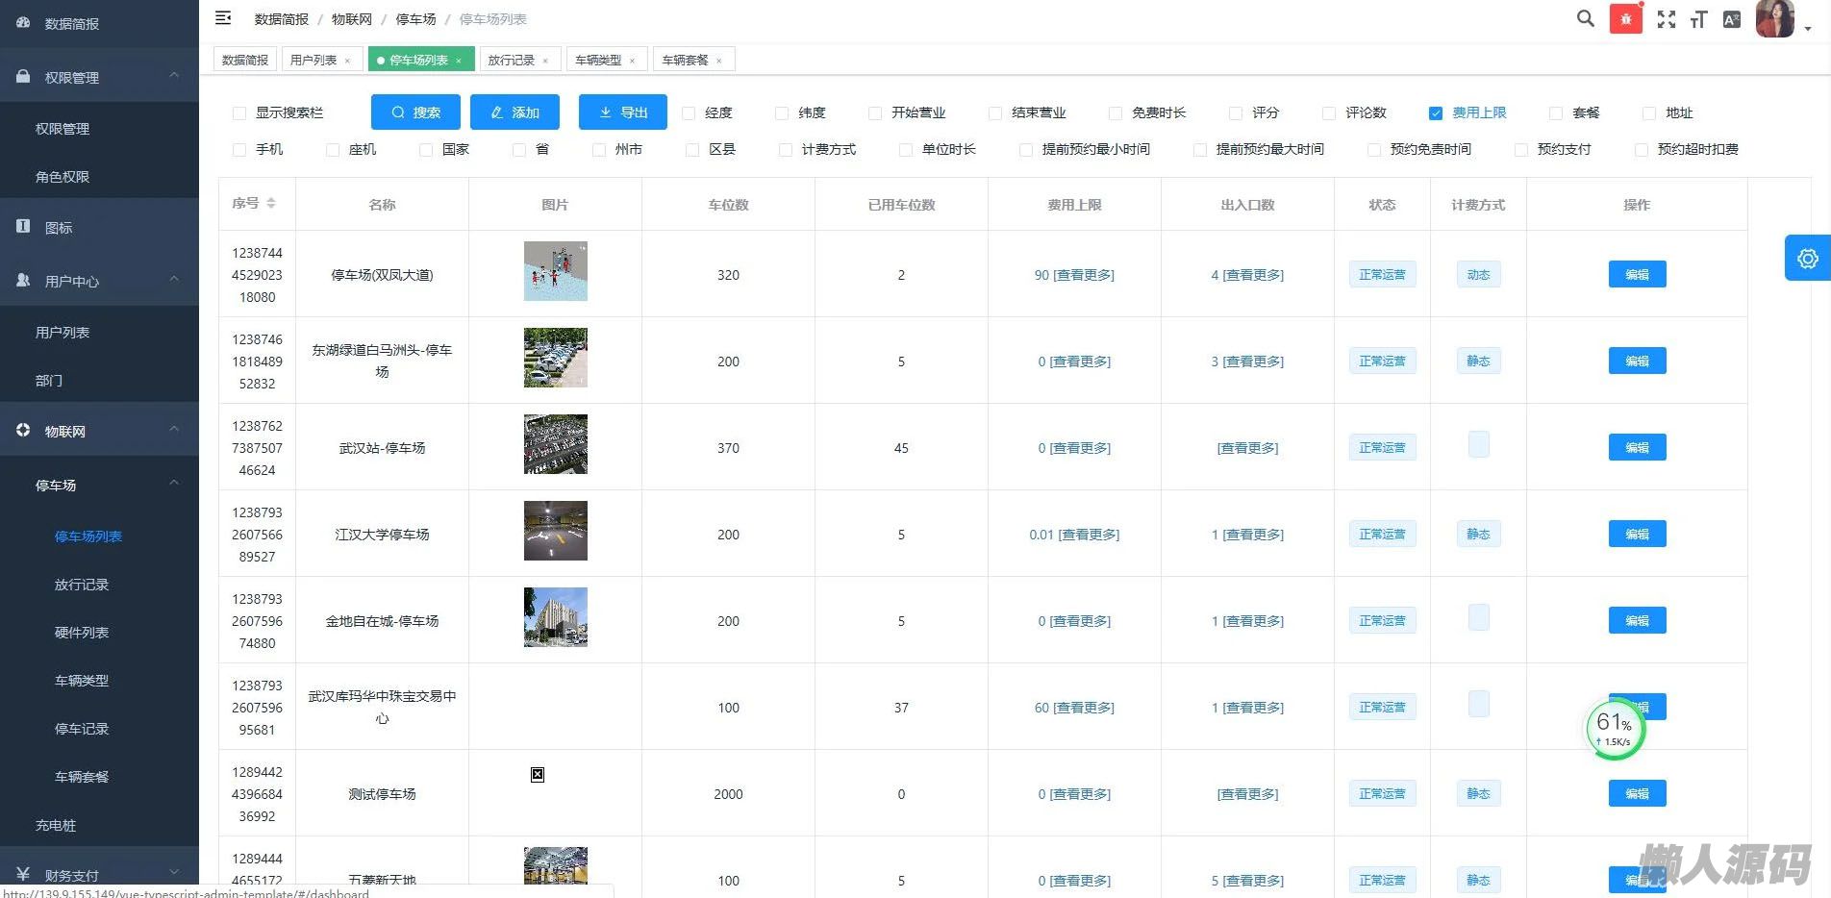Enable the 显示搜索栏 checkbox
The height and width of the screenshot is (898, 1831).
(x=239, y=113)
